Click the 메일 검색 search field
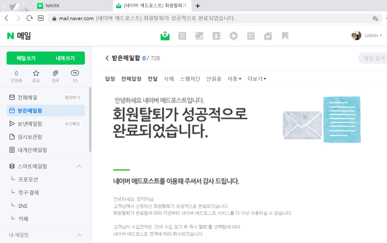Image resolution: width=387 pixels, height=243 pixels. [x=373, y=58]
